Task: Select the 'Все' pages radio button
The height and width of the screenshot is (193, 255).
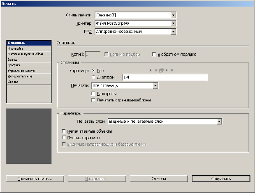Action: pos(93,71)
